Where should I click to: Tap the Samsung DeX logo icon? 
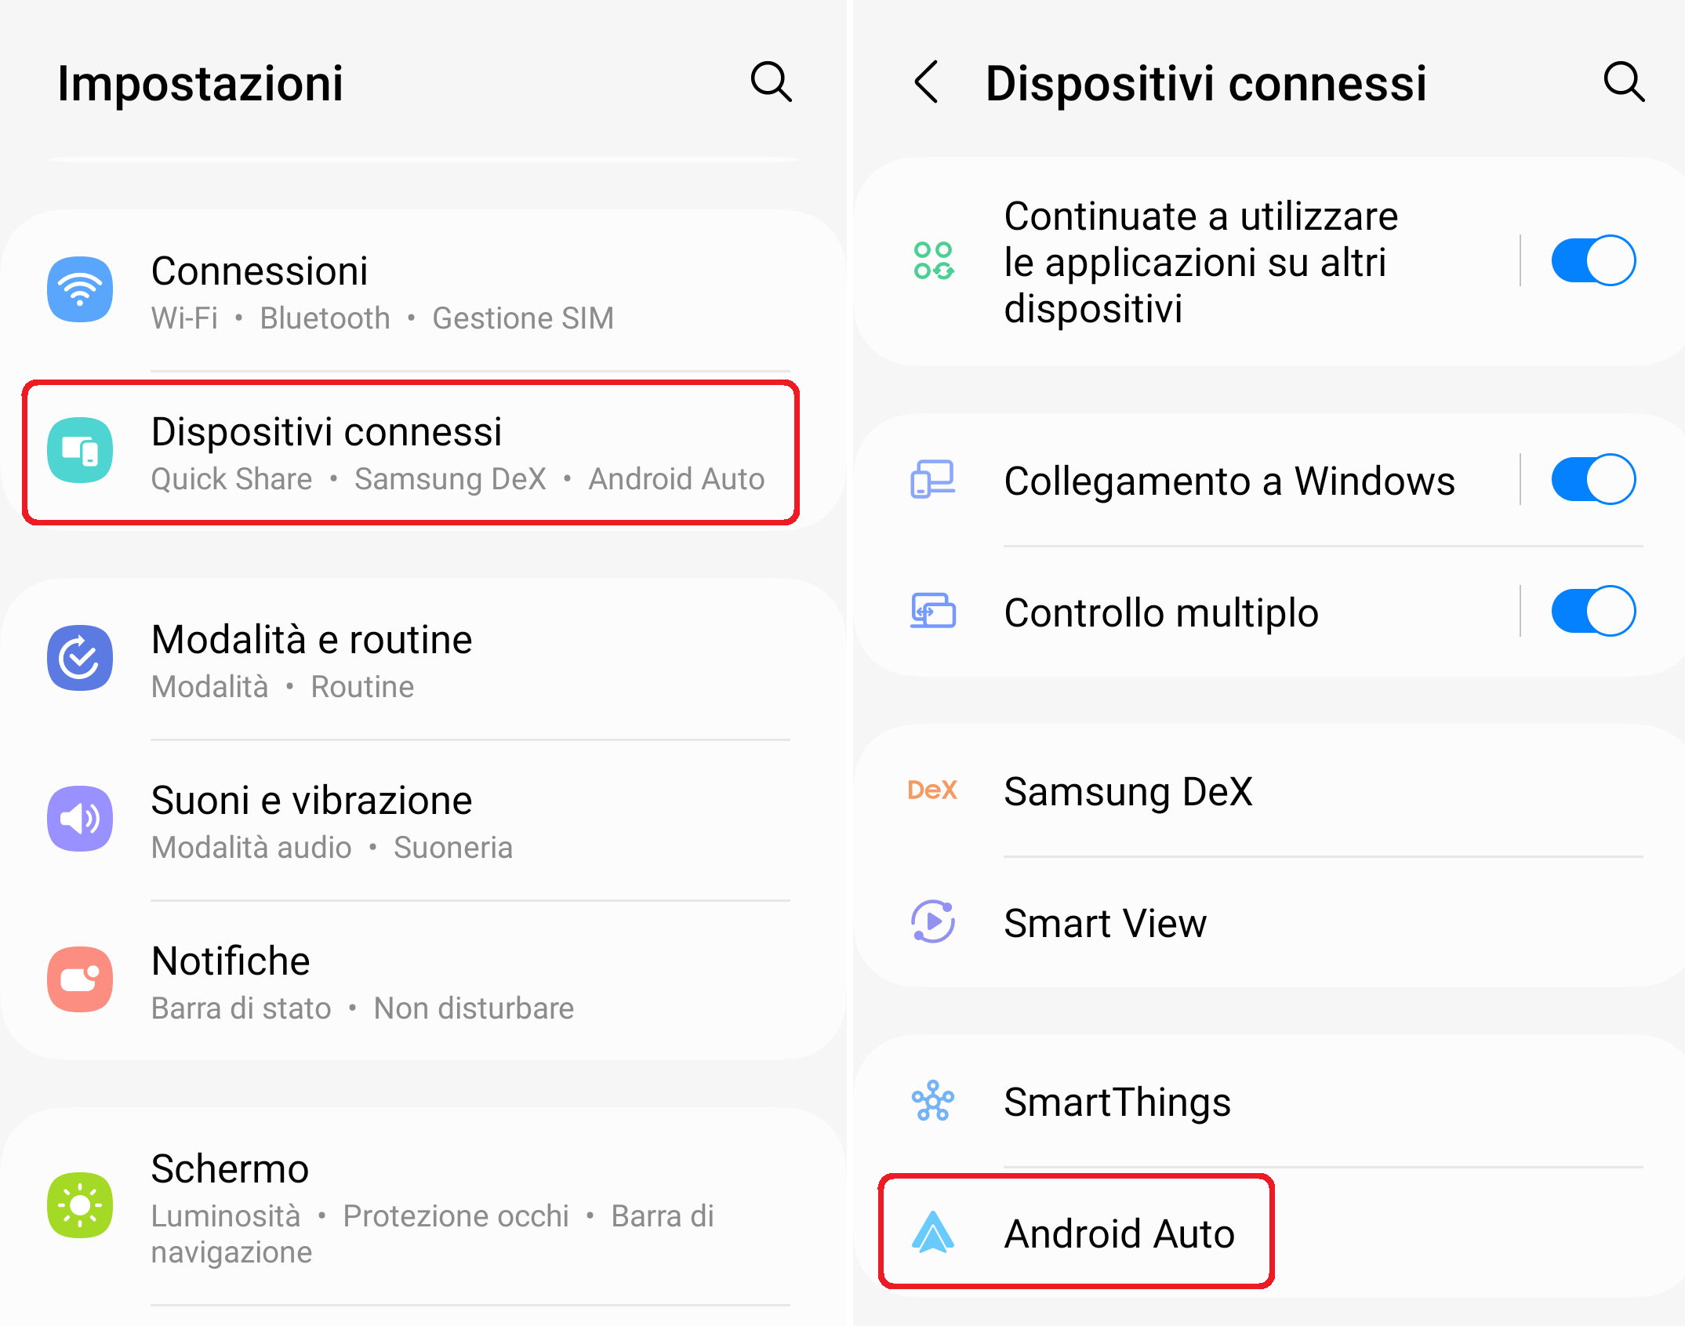click(x=932, y=790)
